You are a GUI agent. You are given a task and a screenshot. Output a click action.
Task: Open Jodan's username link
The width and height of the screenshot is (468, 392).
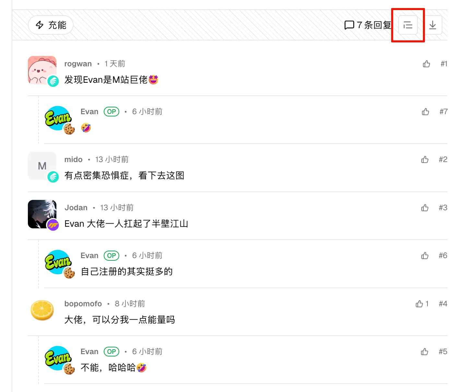(76, 208)
